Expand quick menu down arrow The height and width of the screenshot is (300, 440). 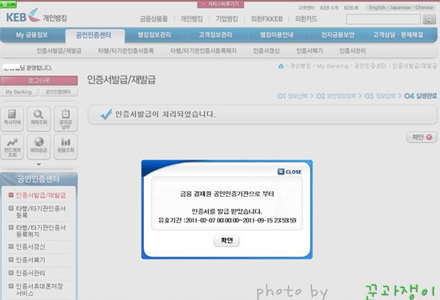coord(38,164)
